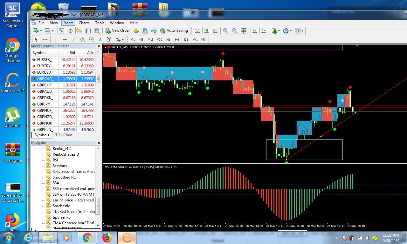The width and height of the screenshot is (407, 244).
Task: Open the Profiles toolbar icon
Action: click(x=47, y=31)
